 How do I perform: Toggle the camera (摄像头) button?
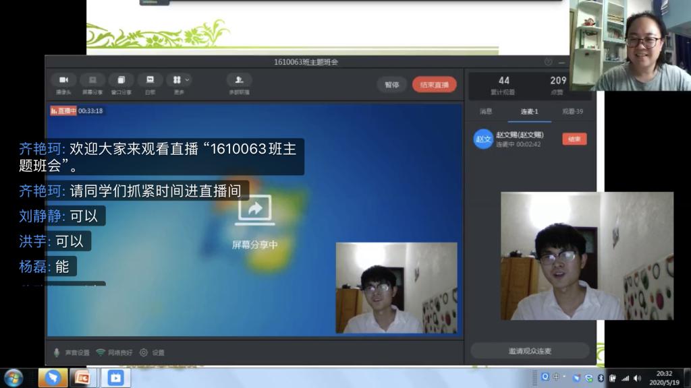(x=63, y=80)
